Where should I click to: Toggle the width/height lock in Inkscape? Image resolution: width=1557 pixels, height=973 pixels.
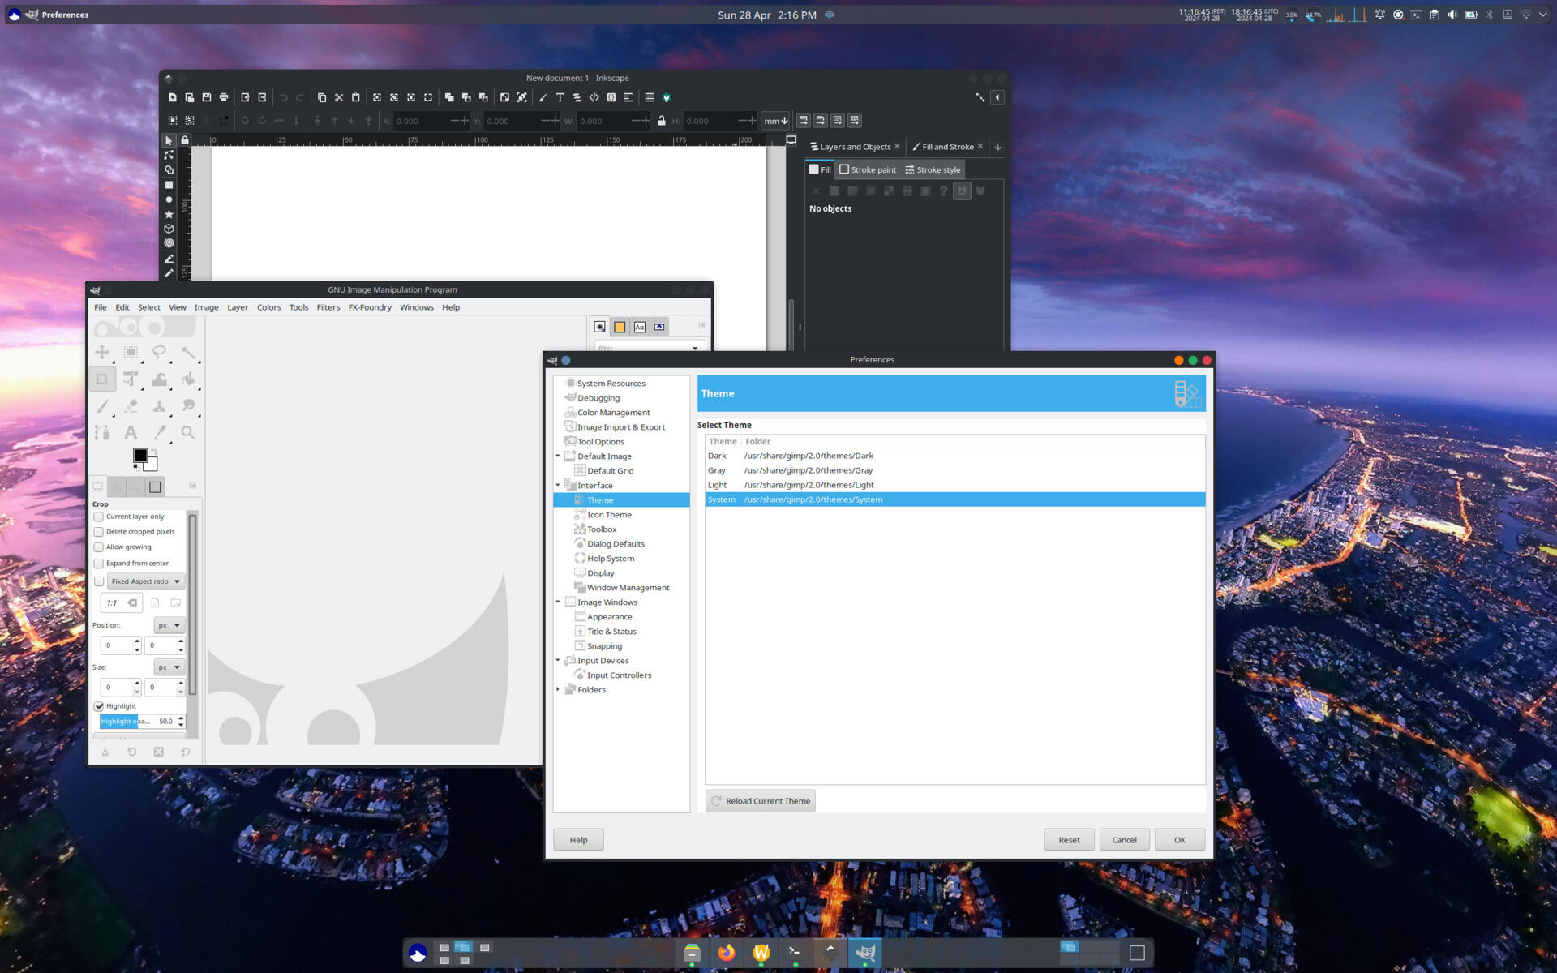tap(662, 121)
